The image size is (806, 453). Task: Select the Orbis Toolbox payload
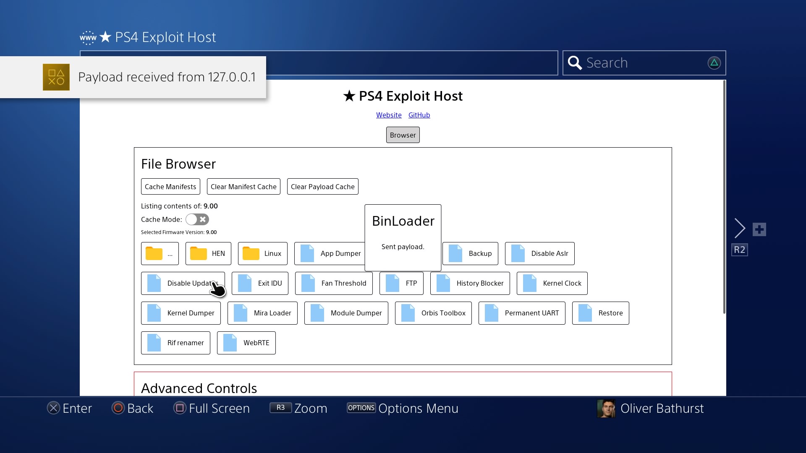(433, 313)
